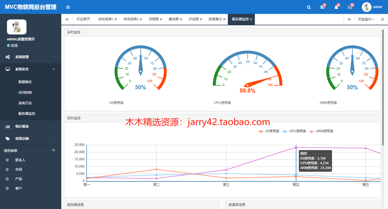The image size is (388, 209).
Task: Close the 数据备份 tab
Action: click(x=224, y=19)
